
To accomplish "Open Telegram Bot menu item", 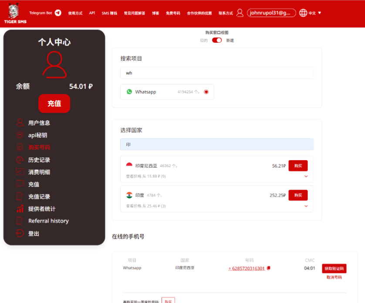I will click(x=41, y=13).
